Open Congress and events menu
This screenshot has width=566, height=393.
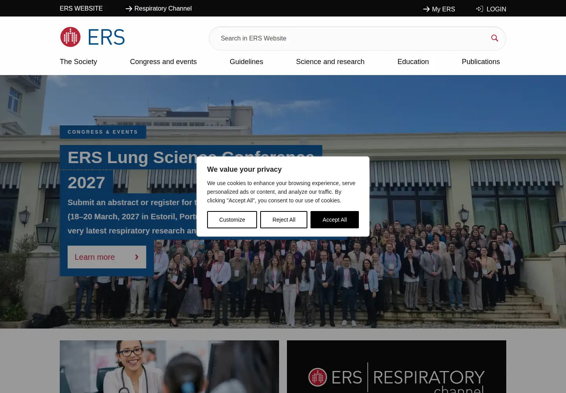163,62
